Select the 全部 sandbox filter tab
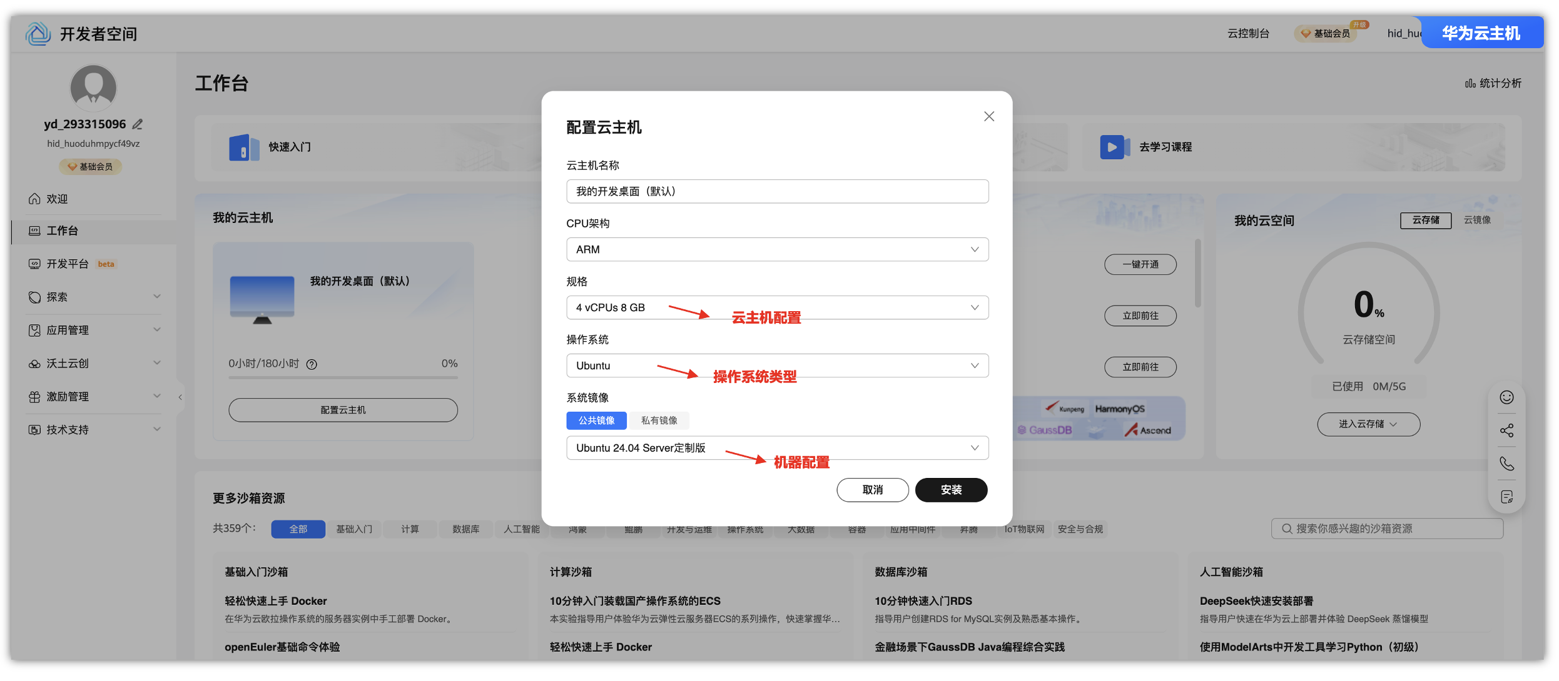Screen dimensions: 1559x681 point(298,529)
